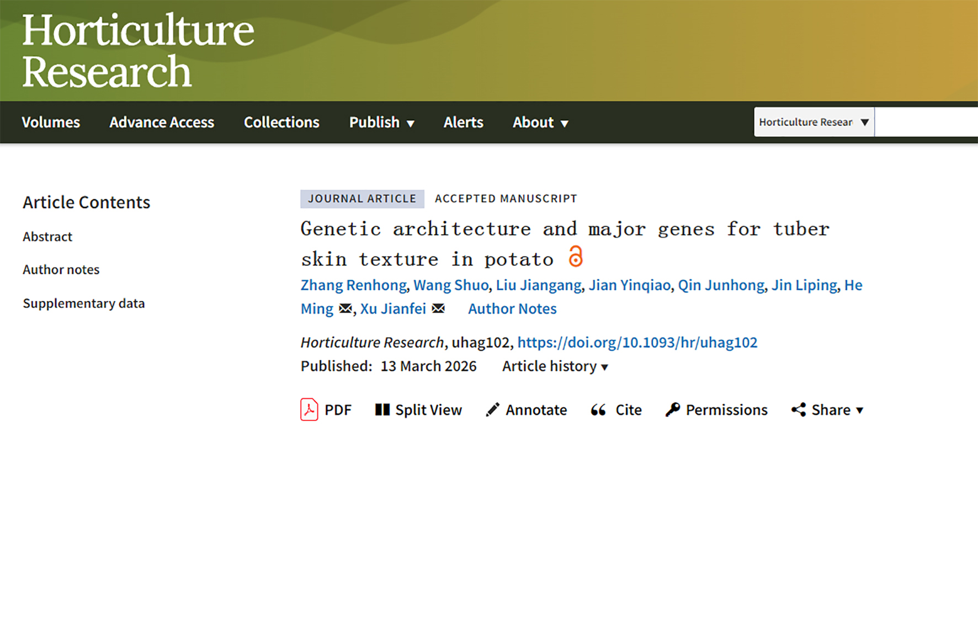Open the Publish dropdown menu

pyautogui.click(x=381, y=122)
